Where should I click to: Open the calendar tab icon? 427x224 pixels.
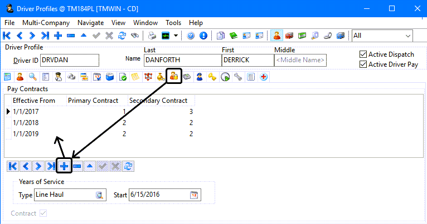(96, 77)
